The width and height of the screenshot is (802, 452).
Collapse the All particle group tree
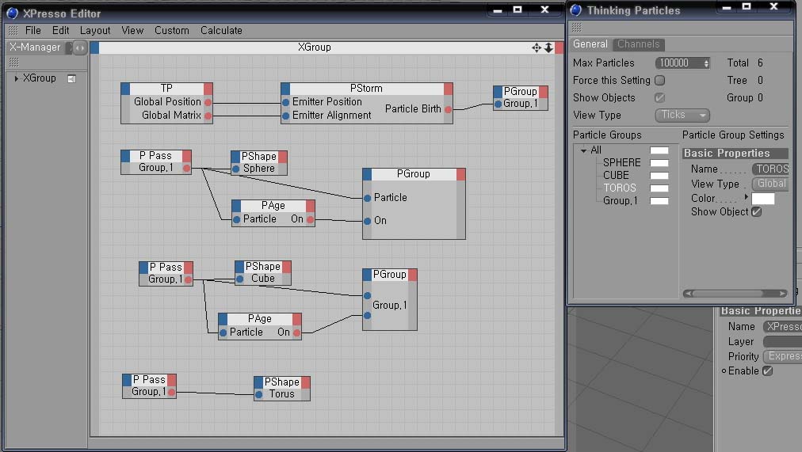pos(583,150)
